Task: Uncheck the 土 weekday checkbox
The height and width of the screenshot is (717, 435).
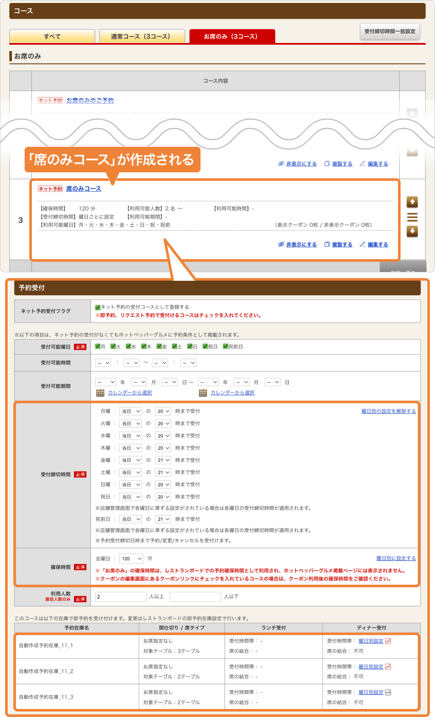Action: click(x=174, y=346)
